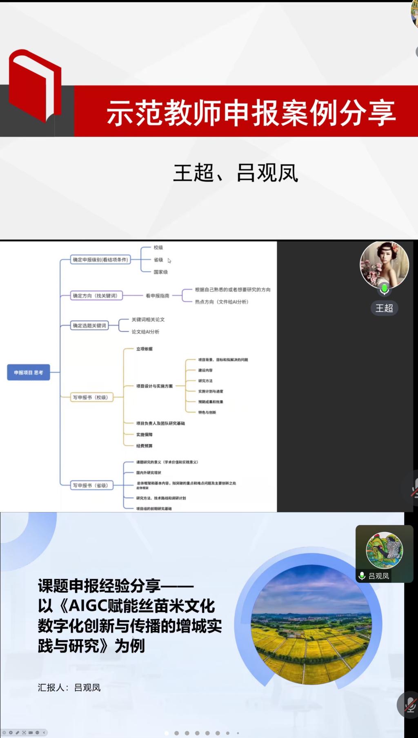The width and height of the screenshot is (418, 738).
Task: Open 王超's profile avatar thumbnail
Action: [x=384, y=264]
